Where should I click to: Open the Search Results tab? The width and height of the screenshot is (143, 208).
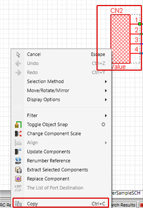click(x=122, y=205)
